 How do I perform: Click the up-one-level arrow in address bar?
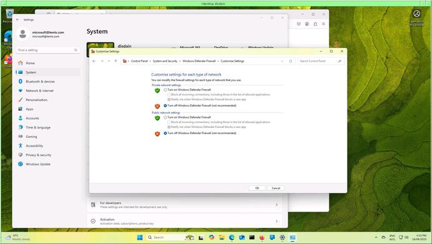(116, 61)
